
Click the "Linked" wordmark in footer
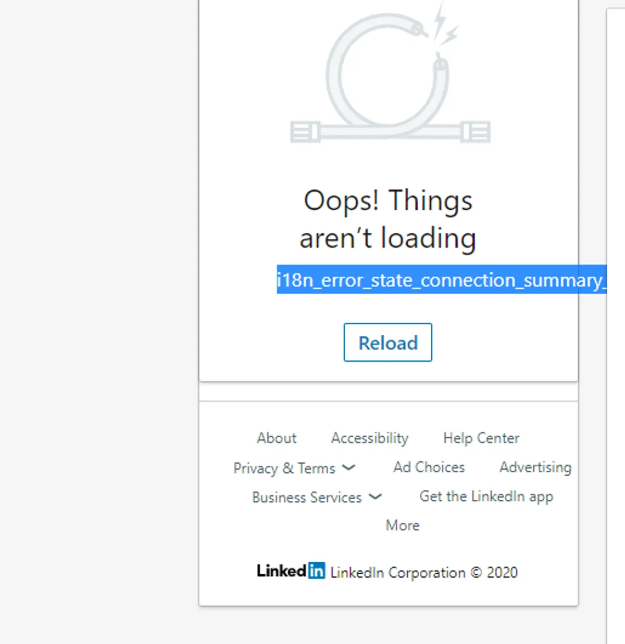pos(281,571)
